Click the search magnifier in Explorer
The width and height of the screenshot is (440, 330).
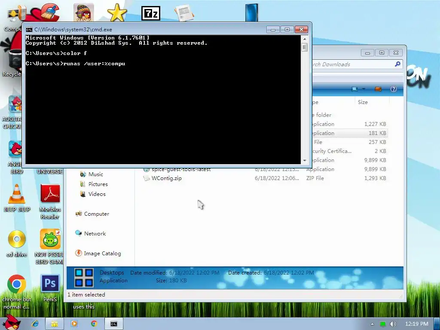coord(397,64)
